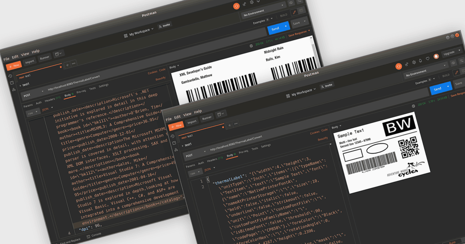The image size is (465, 244).
Task: Open the APIs sidebar icon in the front window
Action: pos(176,151)
